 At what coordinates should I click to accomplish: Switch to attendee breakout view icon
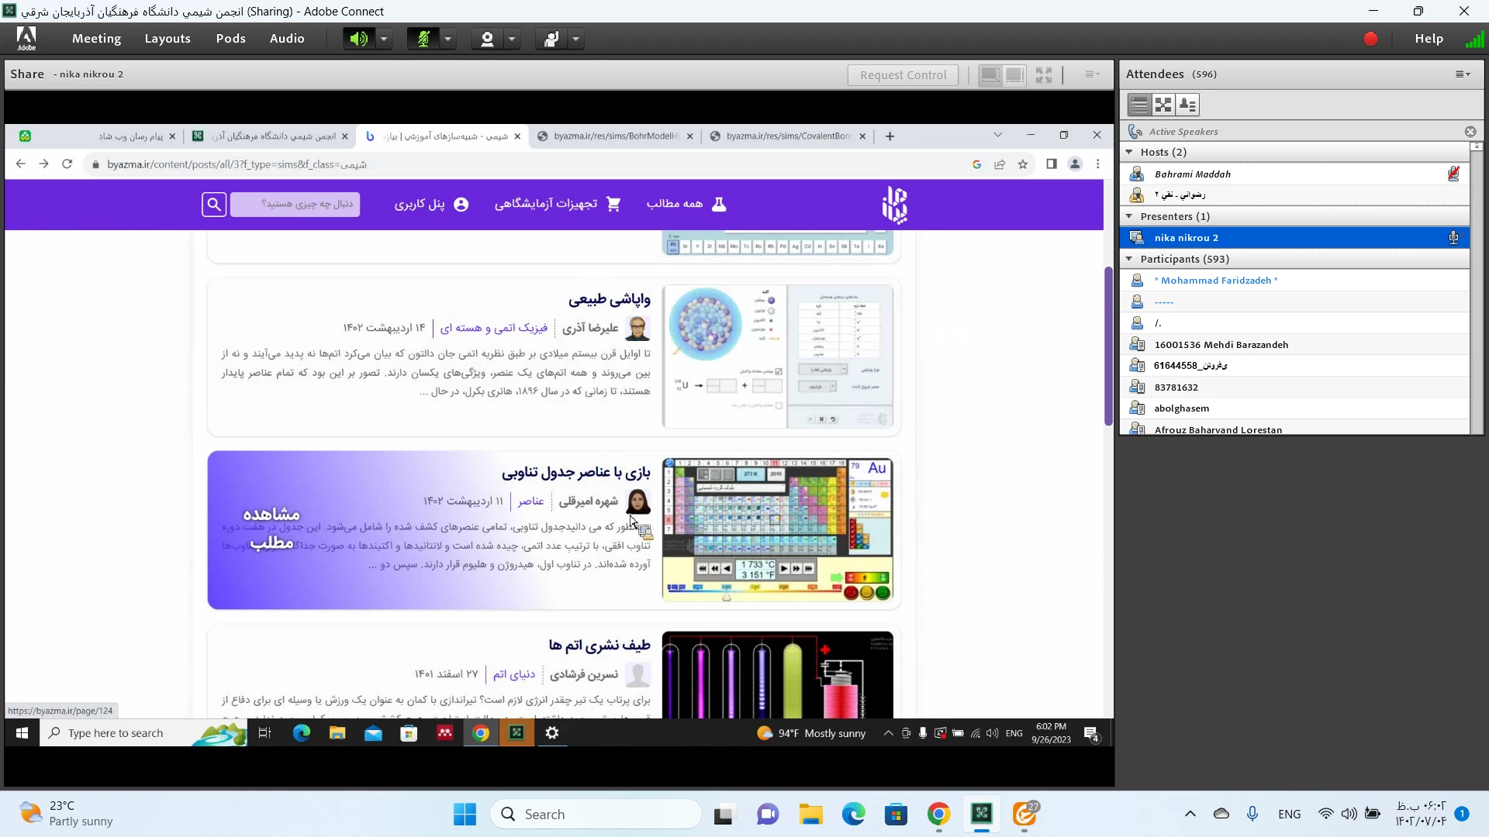click(x=1163, y=105)
